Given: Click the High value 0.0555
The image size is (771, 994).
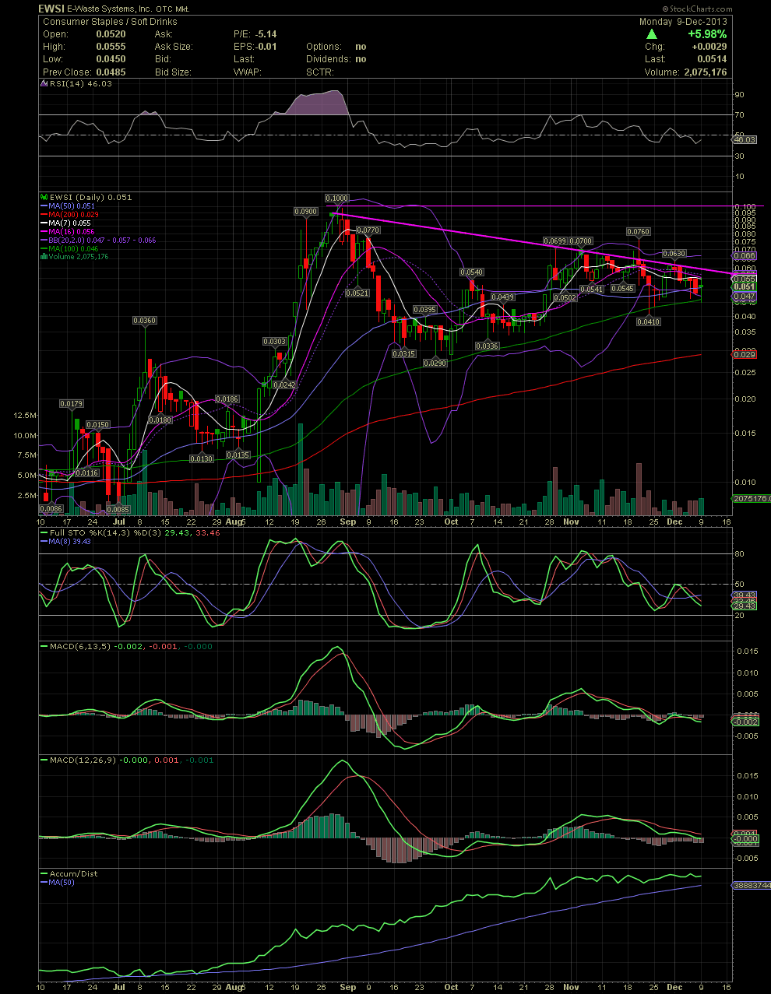Looking at the screenshot, I should click(111, 47).
